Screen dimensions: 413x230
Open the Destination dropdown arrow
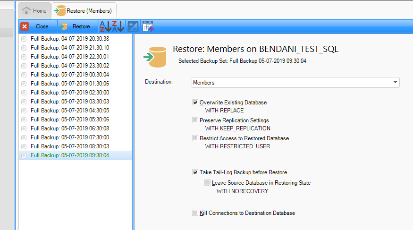coord(395,83)
